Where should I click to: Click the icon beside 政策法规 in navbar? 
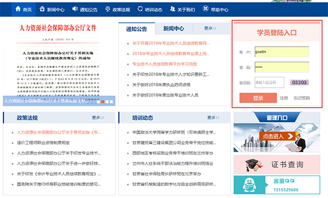point(108,9)
